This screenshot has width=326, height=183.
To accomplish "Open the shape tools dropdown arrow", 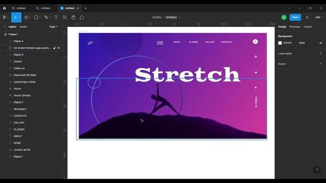I will coord(40,18).
